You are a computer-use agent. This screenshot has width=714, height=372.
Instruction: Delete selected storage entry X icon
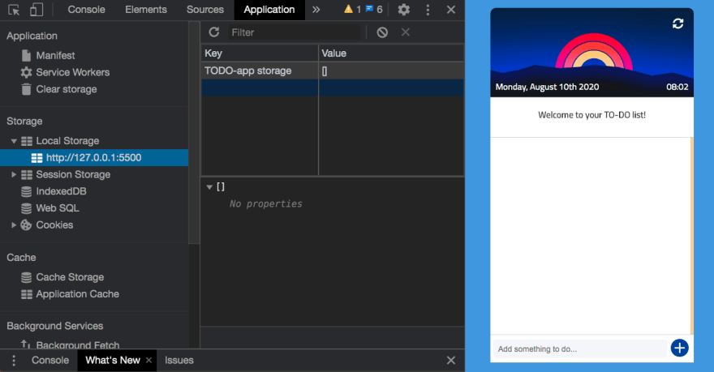(405, 32)
